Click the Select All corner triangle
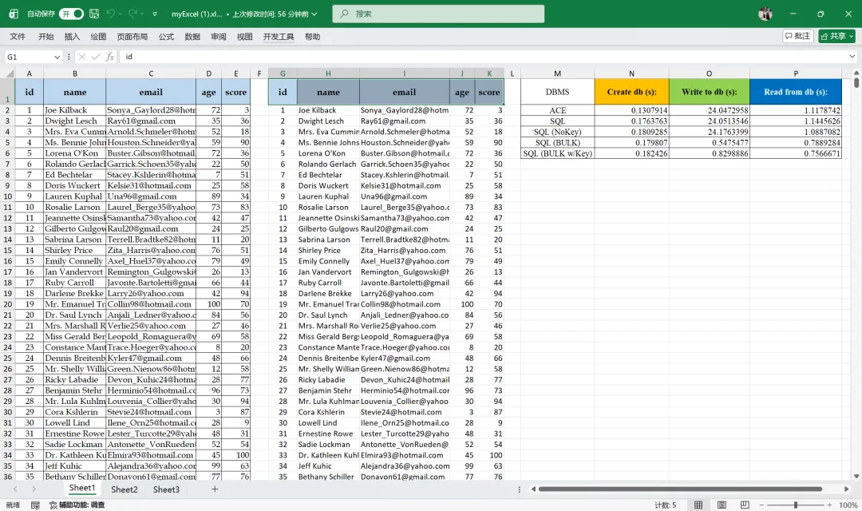This screenshot has width=862, height=511. 10,73
